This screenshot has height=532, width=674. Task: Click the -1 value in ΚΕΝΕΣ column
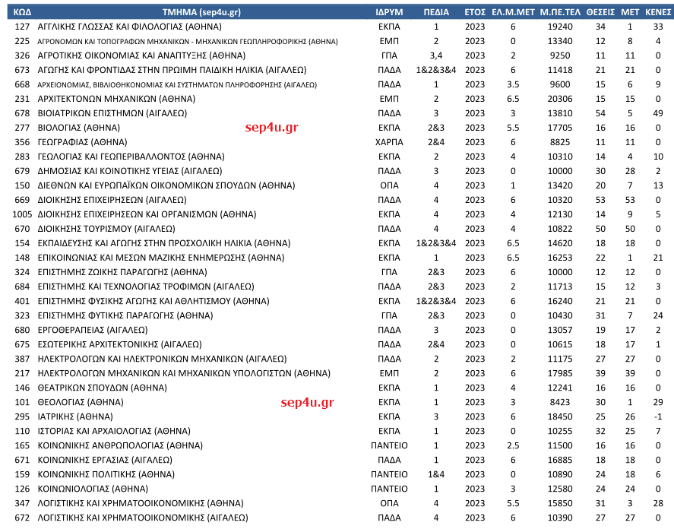click(x=658, y=416)
